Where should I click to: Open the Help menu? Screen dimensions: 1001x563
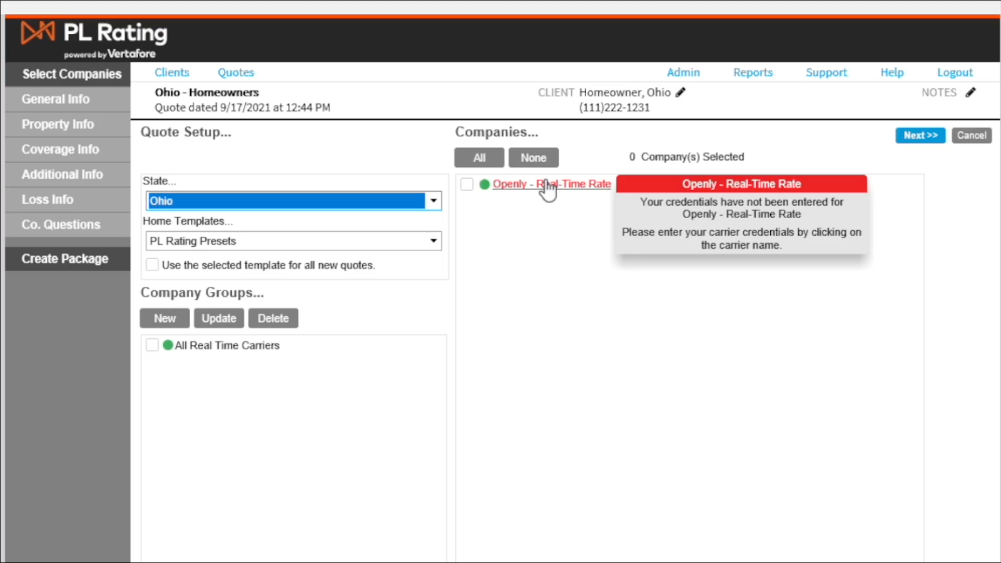click(892, 72)
